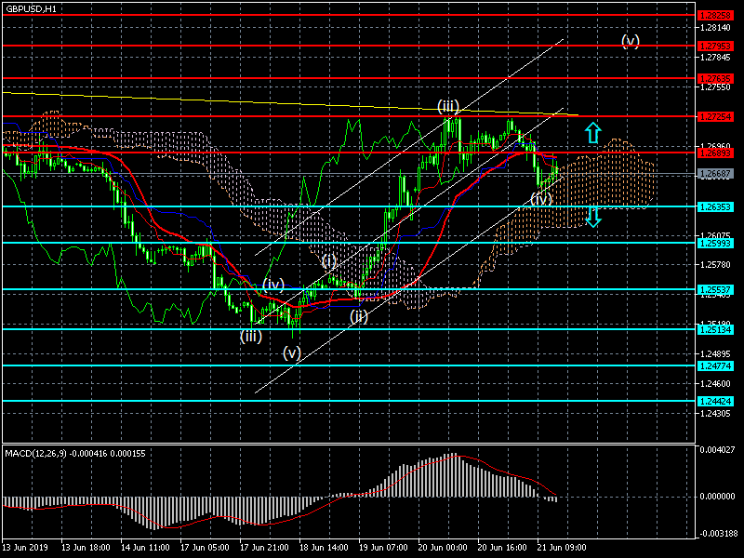Image resolution: width=744 pixels, height=558 pixels.
Task: Click the 1.27635 resistance price tag
Action: pyautogui.click(x=715, y=78)
